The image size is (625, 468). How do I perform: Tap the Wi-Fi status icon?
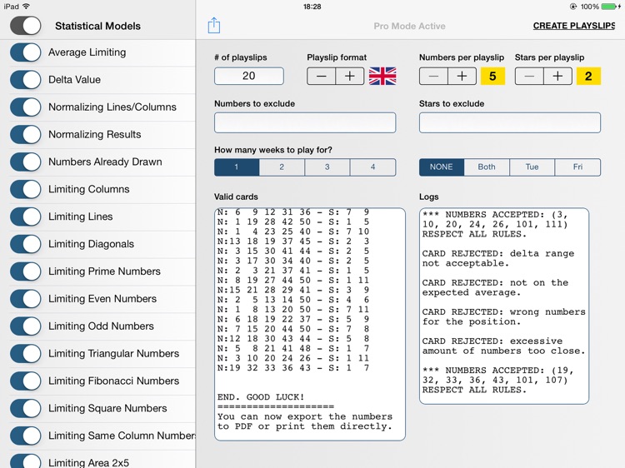[27, 7]
